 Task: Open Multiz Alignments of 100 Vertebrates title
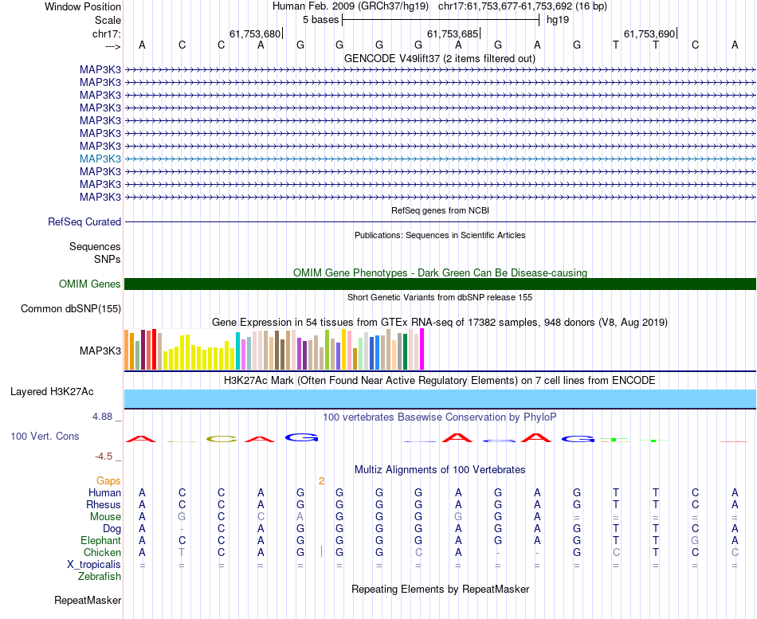pos(440,470)
